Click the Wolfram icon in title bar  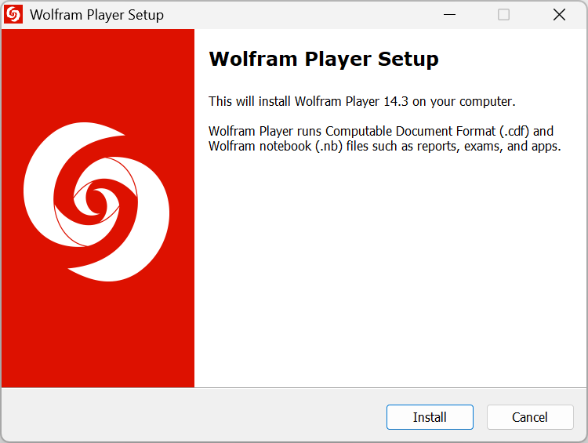pyautogui.click(x=13, y=15)
